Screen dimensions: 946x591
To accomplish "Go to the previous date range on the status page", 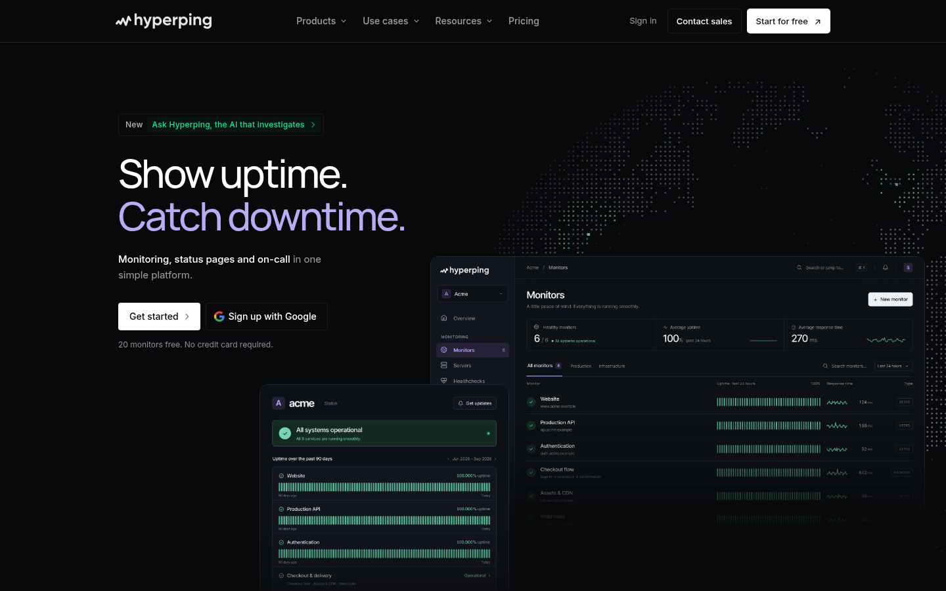I will point(449,459).
